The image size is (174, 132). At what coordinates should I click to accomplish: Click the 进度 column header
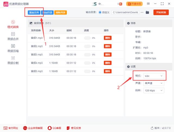[x=86, y=30]
